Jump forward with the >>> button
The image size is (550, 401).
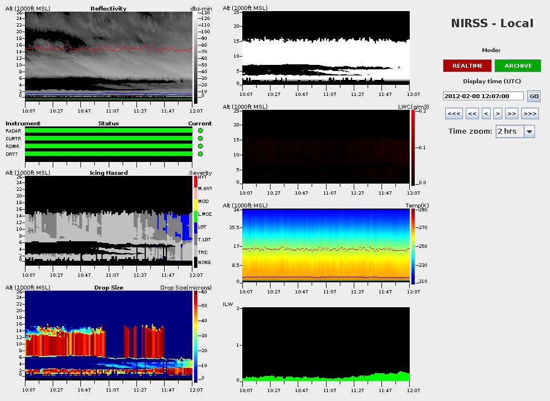[529, 114]
